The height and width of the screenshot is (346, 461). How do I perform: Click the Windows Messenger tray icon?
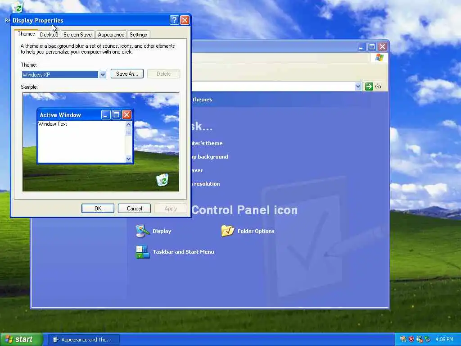(x=419, y=339)
